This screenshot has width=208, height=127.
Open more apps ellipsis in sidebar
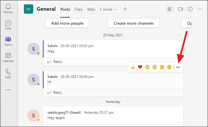(8, 90)
